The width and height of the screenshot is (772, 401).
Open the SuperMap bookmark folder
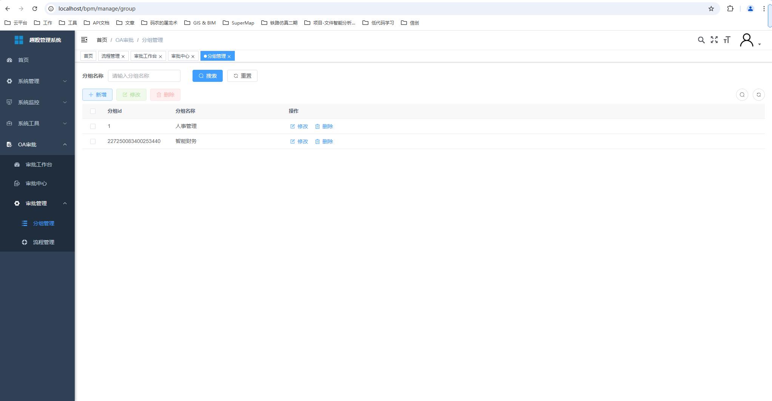tap(239, 23)
